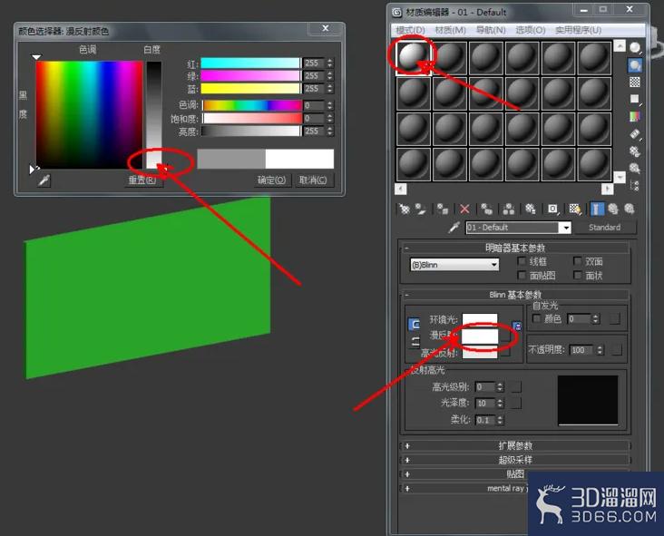This screenshot has width=664, height=536.
Task: Click the map button next to 不透明度
Action: pos(617,350)
